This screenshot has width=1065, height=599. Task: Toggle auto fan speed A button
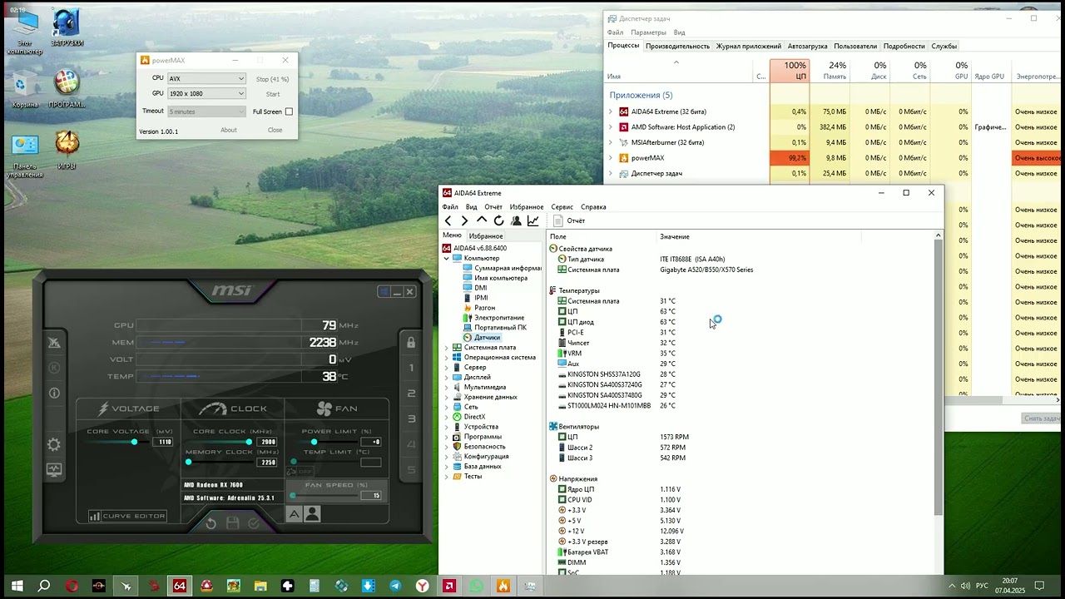tap(295, 514)
